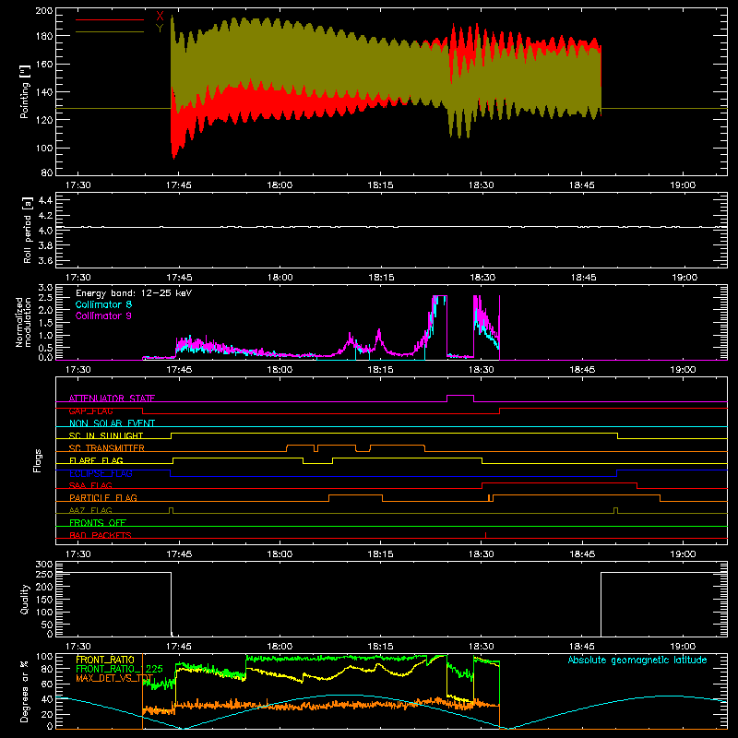Screen dimensions: 738x738
Task: Click the PARTICLE_FLAG label
Action: [x=103, y=497]
